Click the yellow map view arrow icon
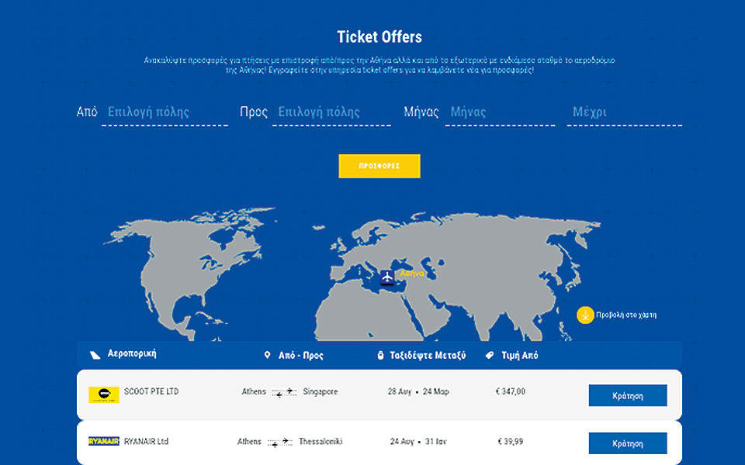The height and width of the screenshot is (465, 745). coord(585,315)
